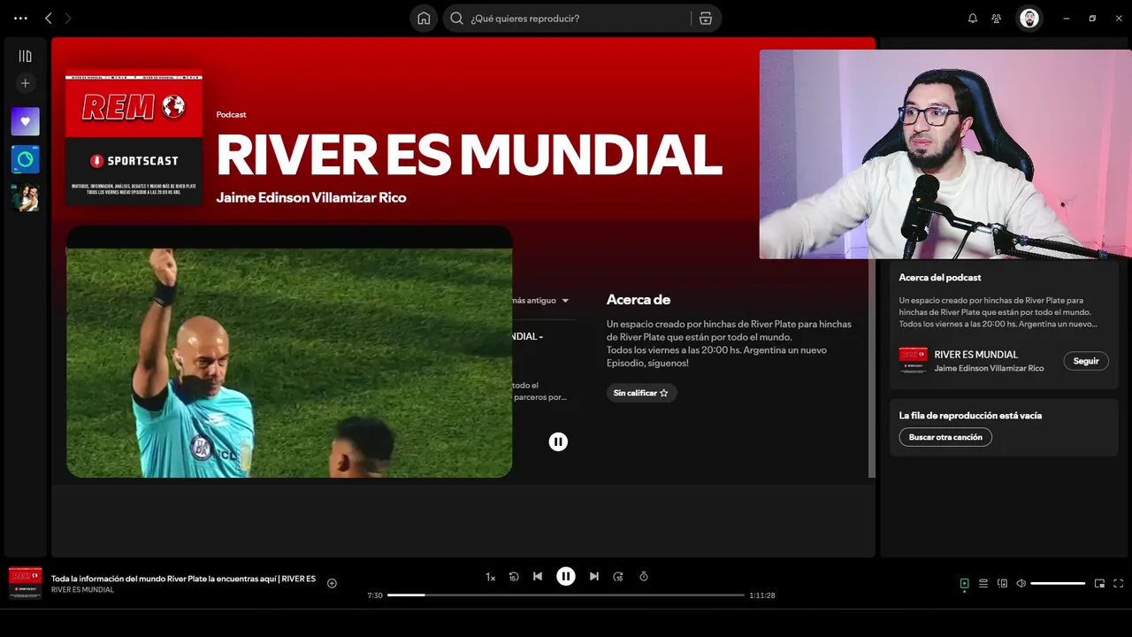Click the 7:30 elapsed time

click(375, 595)
